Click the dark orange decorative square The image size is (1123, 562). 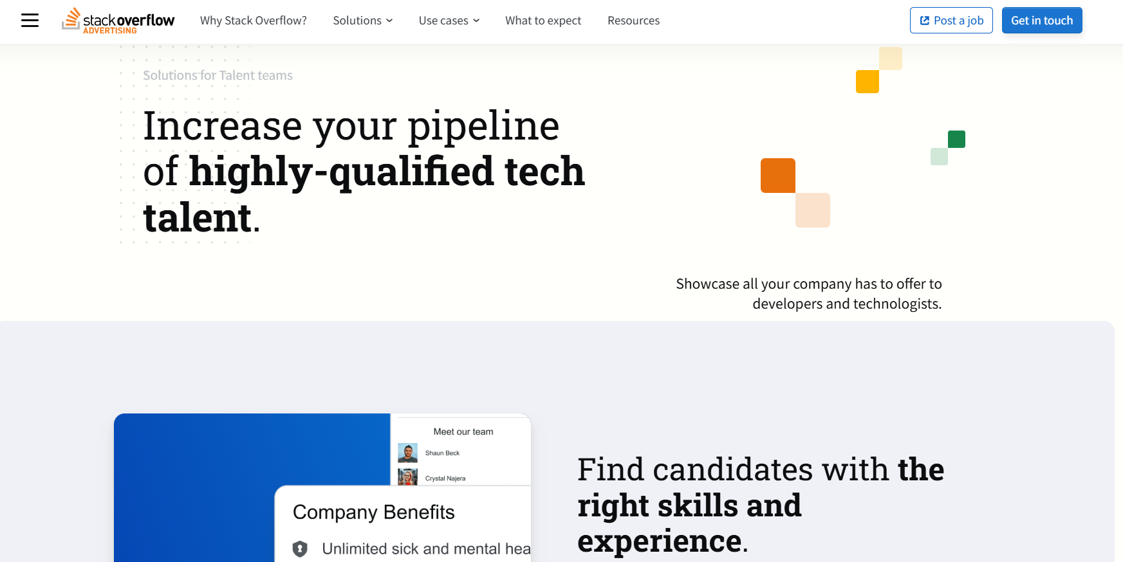(778, 176)
